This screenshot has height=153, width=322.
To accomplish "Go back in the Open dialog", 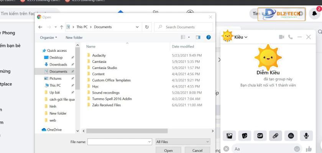I will [x=40, y=27].
